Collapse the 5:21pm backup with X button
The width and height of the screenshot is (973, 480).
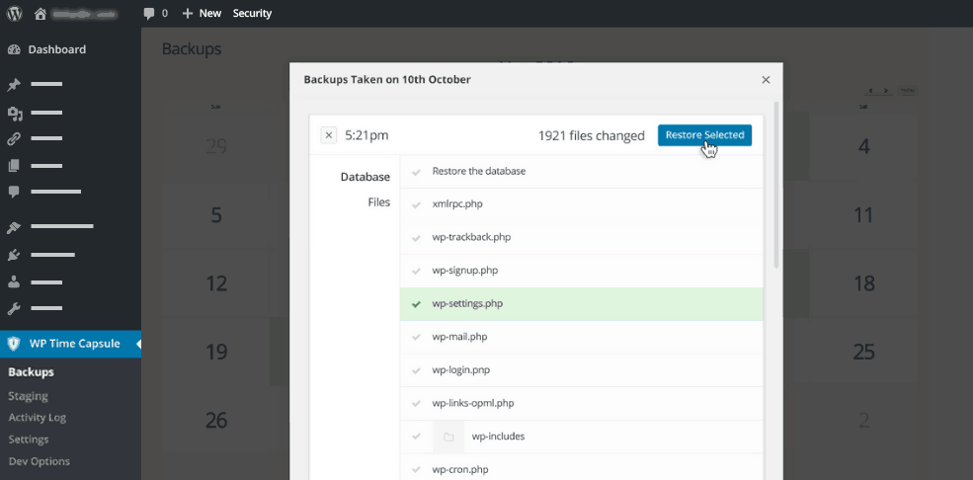(x=329, y=135)
